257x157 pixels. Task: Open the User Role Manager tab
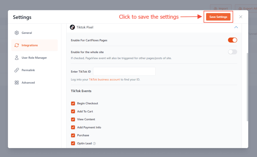click(x=34, y=58)
